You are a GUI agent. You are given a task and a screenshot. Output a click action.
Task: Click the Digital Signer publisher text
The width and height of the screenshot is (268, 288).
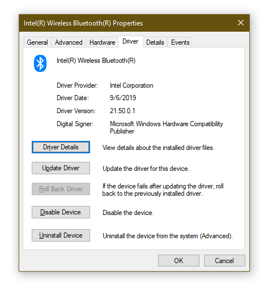pyautogui.click(x=167, y=127)
